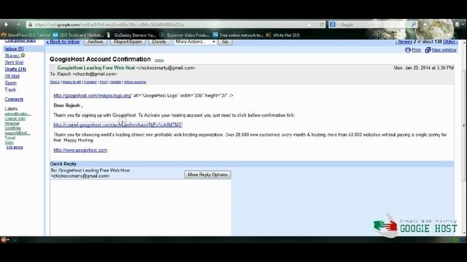The height and width of the screenshot is (262, 467).
Task: Open Trash folder
Action: coord(10,90)
